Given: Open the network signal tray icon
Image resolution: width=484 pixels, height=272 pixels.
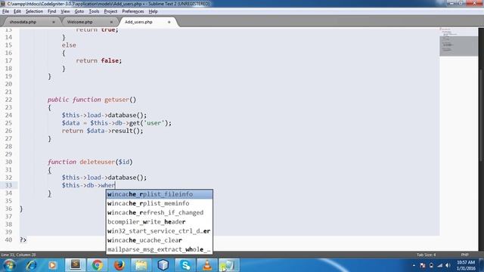Looking at the screenshot, I should coord(440,265).
